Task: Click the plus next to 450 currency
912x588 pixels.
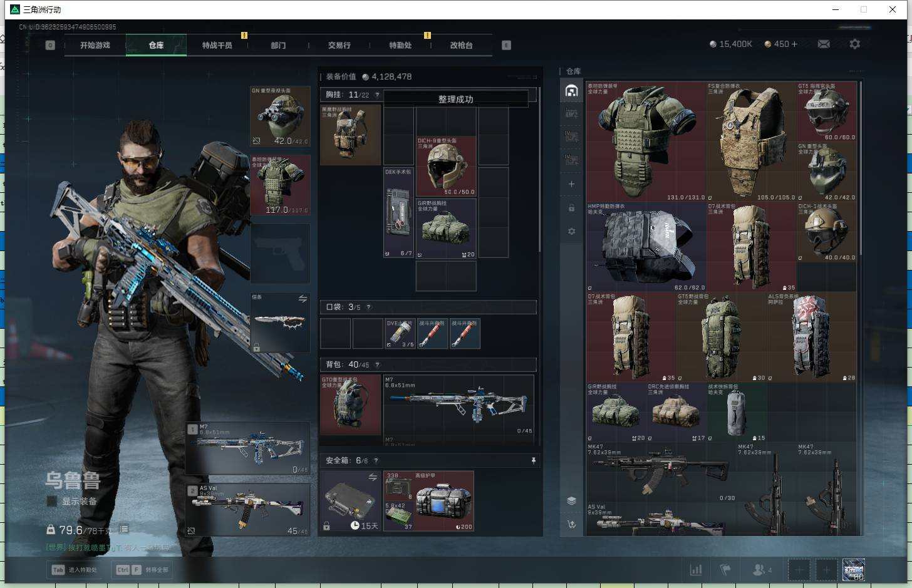Action: click(794, 44)
